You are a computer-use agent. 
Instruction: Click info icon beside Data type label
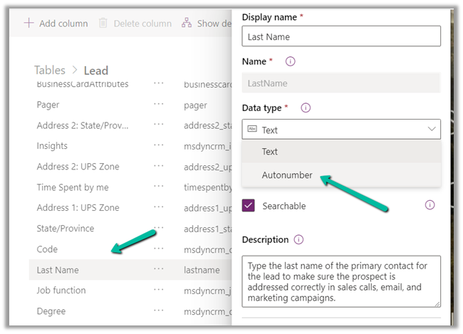tap(306, 108)
